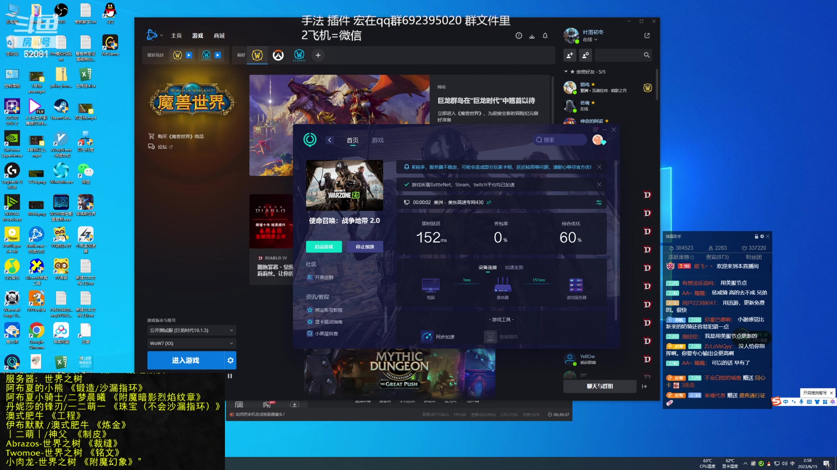Toggle Sogou 中 Chinese mode in IME toolbar
This screenshot has width=837, height=470.
pos(786,402)
